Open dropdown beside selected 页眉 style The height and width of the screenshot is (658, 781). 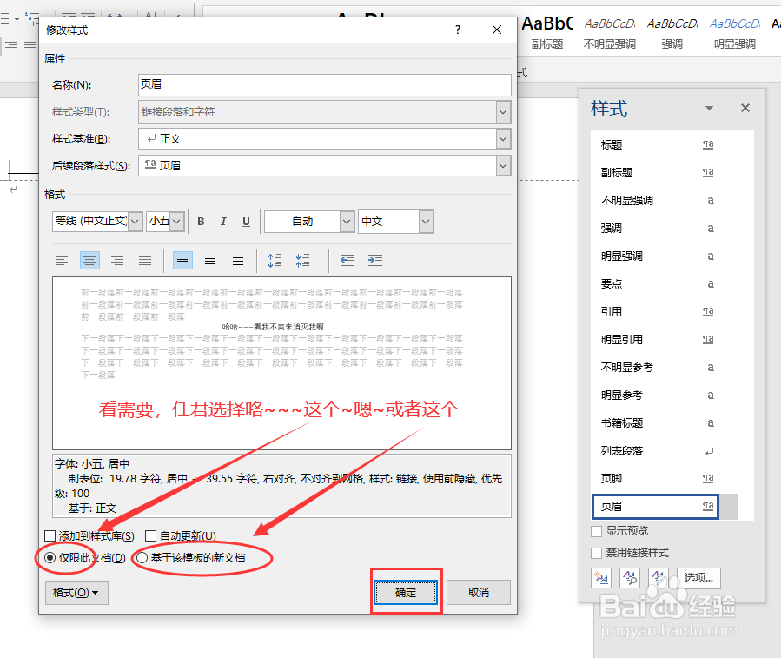(729, 507)
